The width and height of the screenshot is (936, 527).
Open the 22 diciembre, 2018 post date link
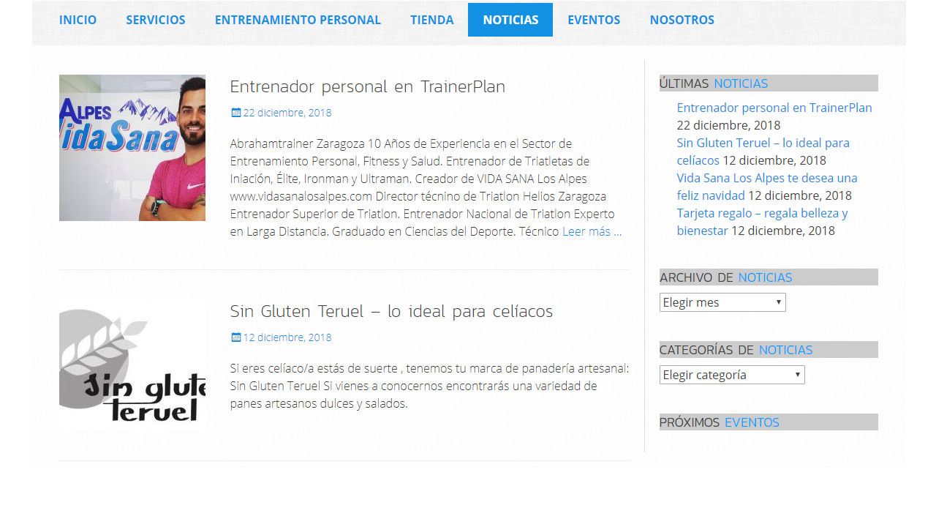(x=287, y=113)
